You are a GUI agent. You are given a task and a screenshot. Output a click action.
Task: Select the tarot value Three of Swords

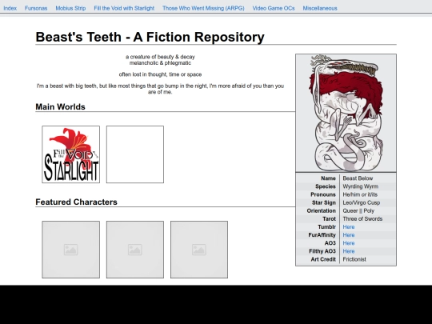[x=362, y=218]
